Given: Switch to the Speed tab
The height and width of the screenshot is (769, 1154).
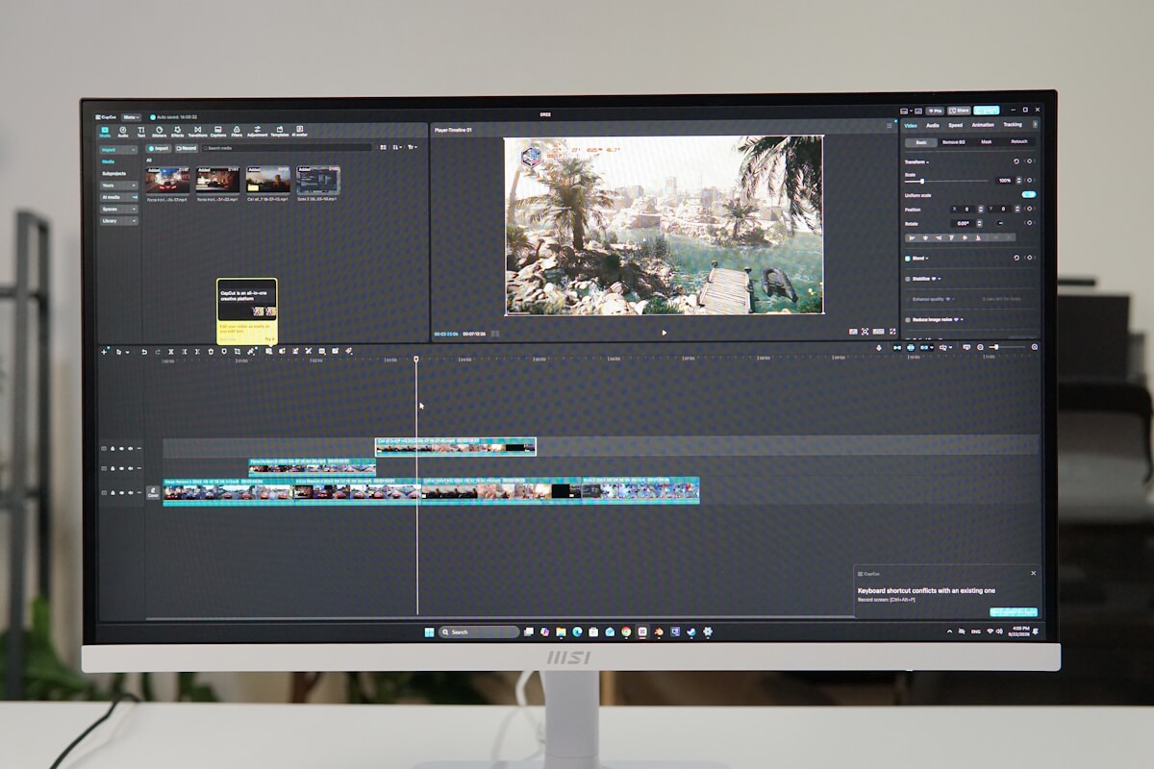Looking at the screenshot, I should pyautogui.click(x=956, y=125).
